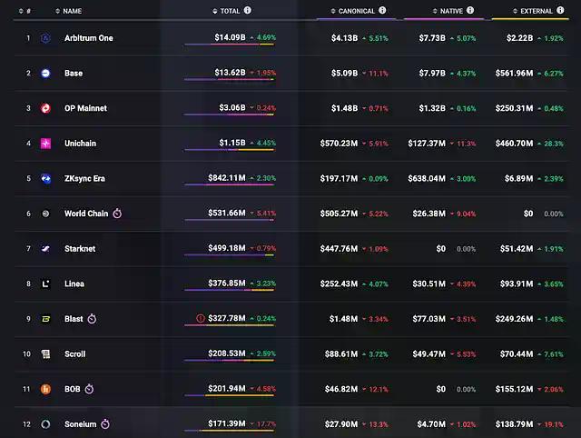Click the $13.62B total for Base
This screenshot has height=438, width=581.
(230, 73)
